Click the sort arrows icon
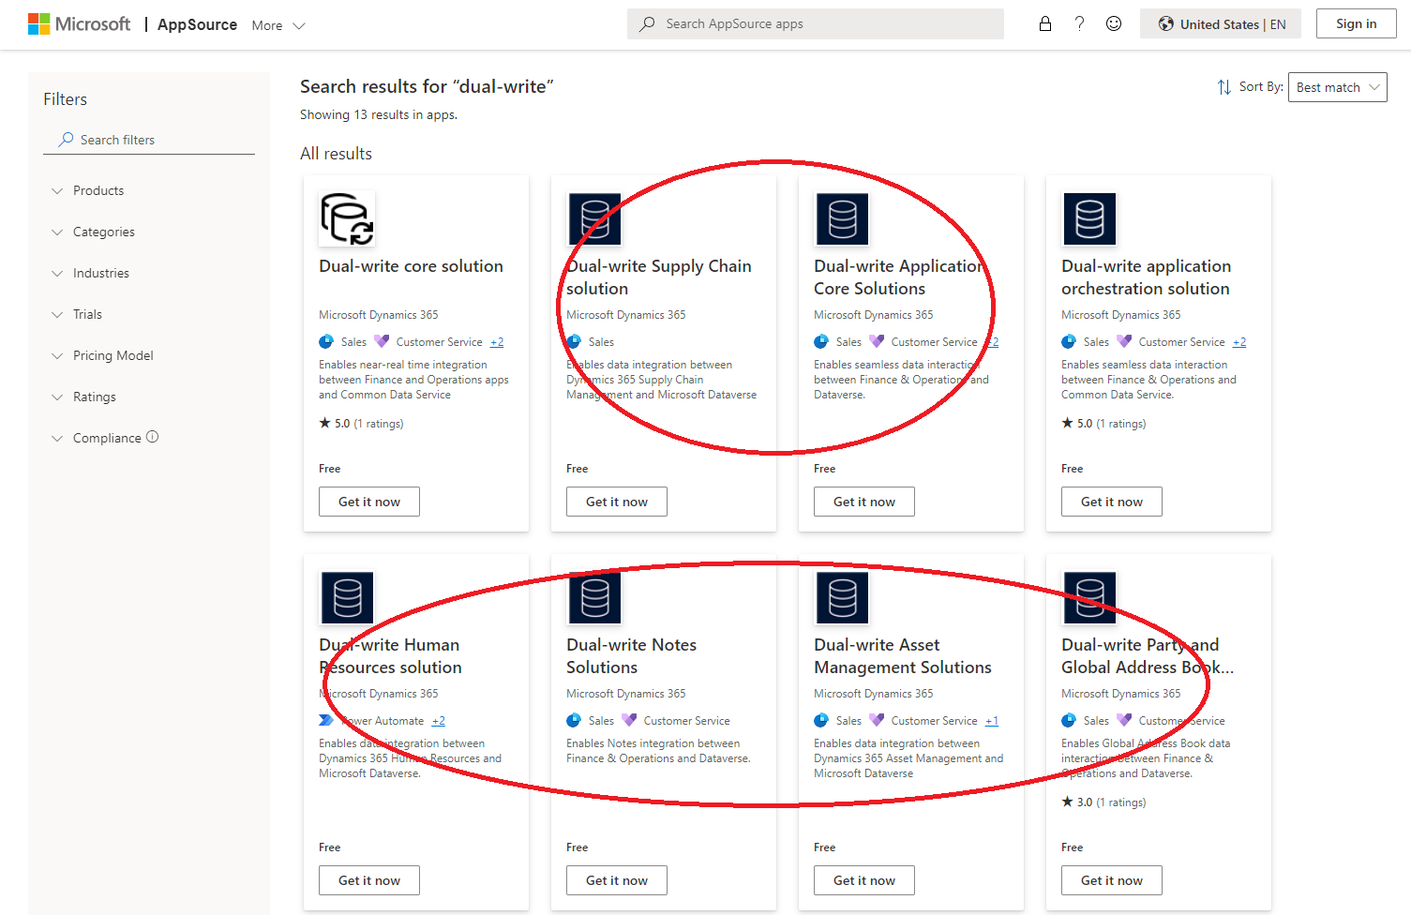Image resolution: width=1411 pixels, height=915 pixels. 1224,87
